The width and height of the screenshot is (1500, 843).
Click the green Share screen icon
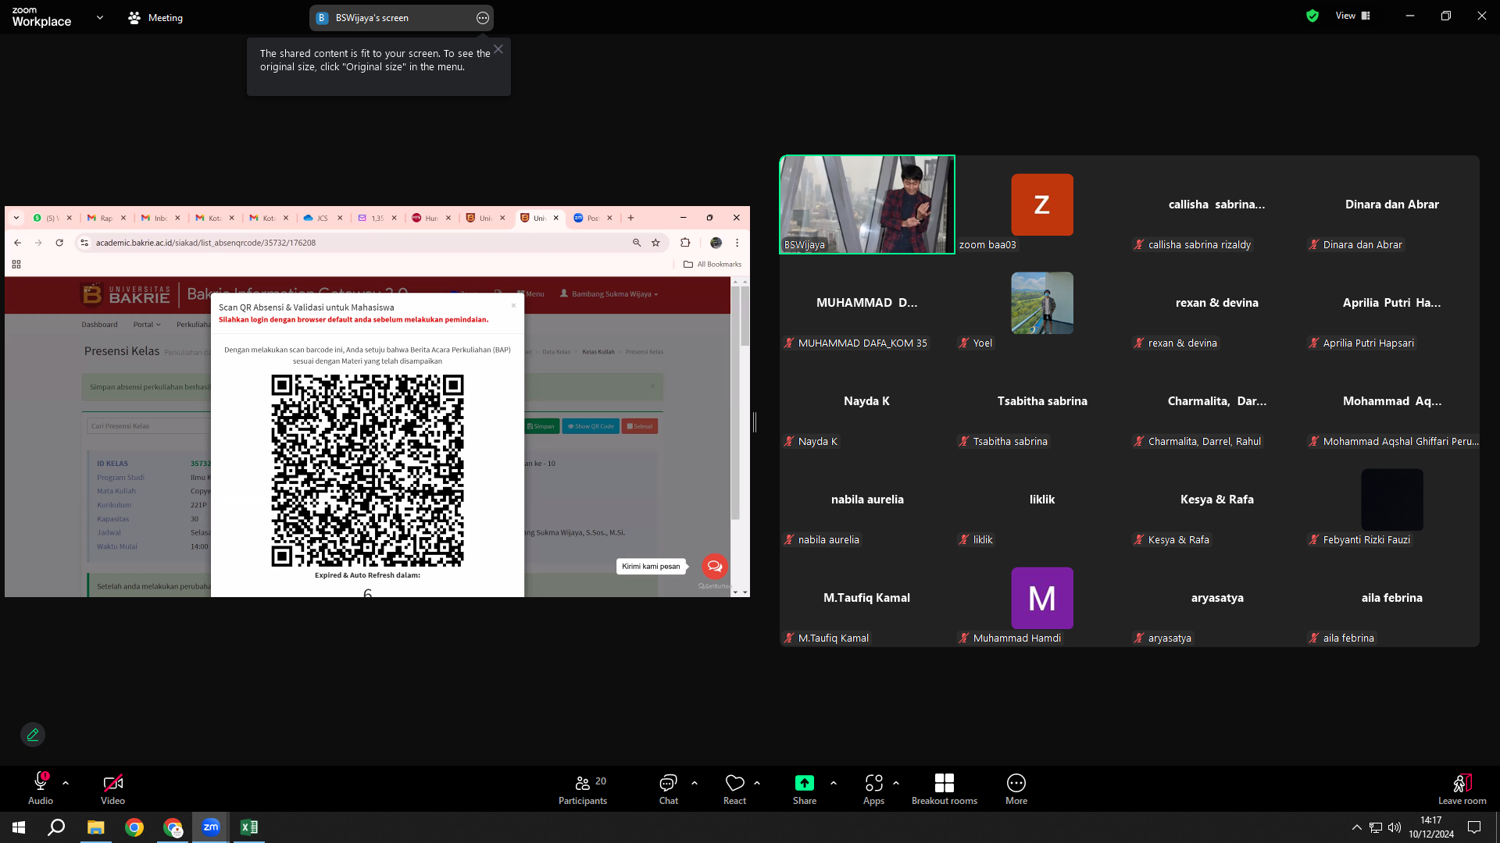(805, 783)
